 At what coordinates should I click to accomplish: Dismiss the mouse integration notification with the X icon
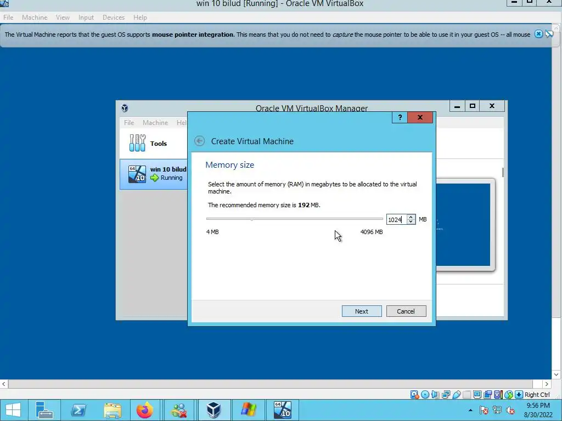pos(538,34)
